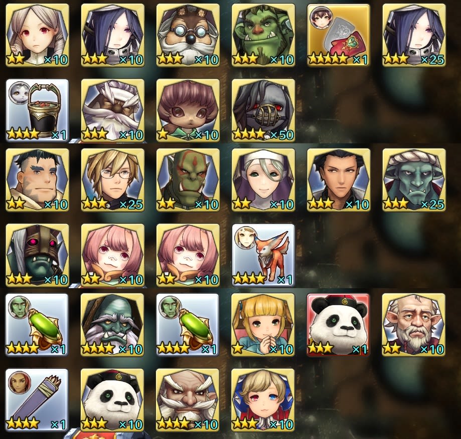
Task: Pick the elderly elf-eared man x10 tile
Action: [x=414, y=325]
